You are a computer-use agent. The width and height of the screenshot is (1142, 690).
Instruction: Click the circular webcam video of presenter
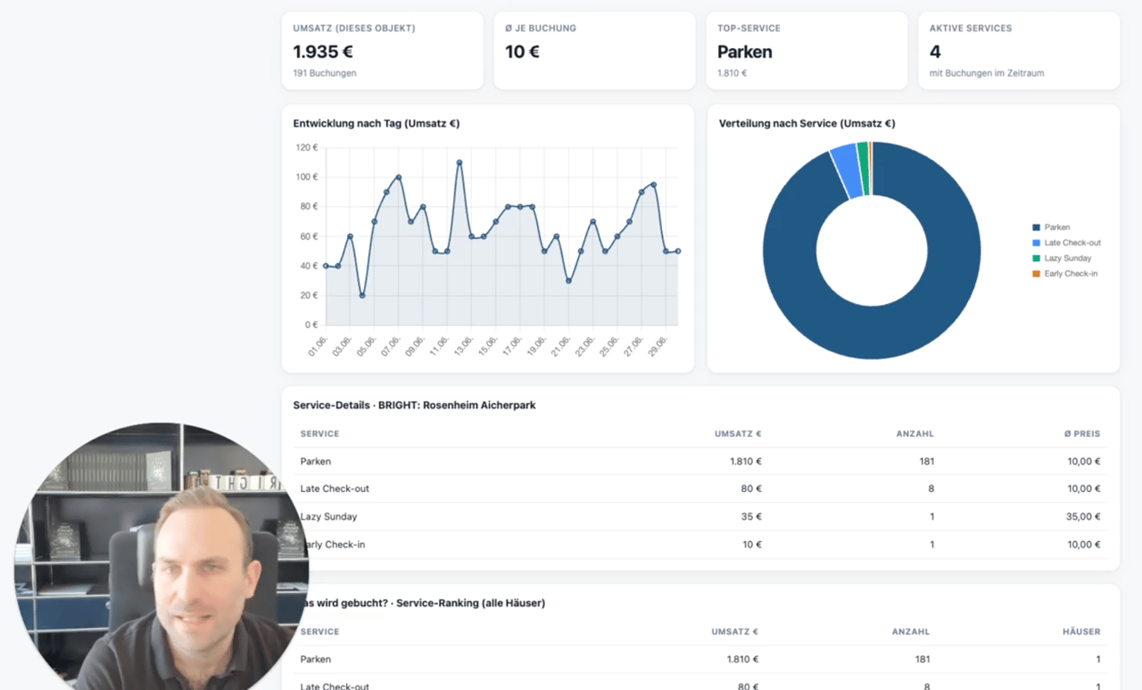pos(161,556)
